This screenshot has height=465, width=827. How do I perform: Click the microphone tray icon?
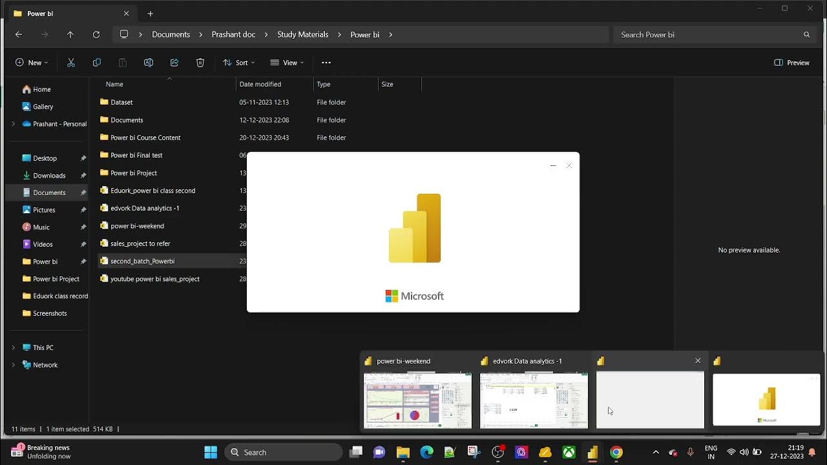pos(691,452)
